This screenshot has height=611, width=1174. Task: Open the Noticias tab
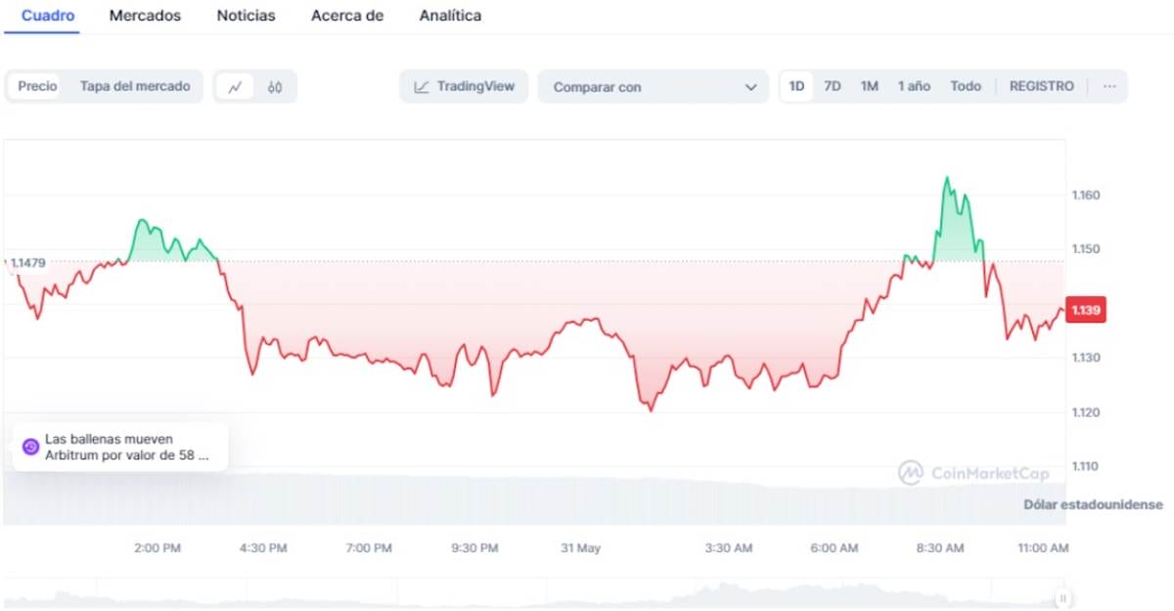pos(246,16)
